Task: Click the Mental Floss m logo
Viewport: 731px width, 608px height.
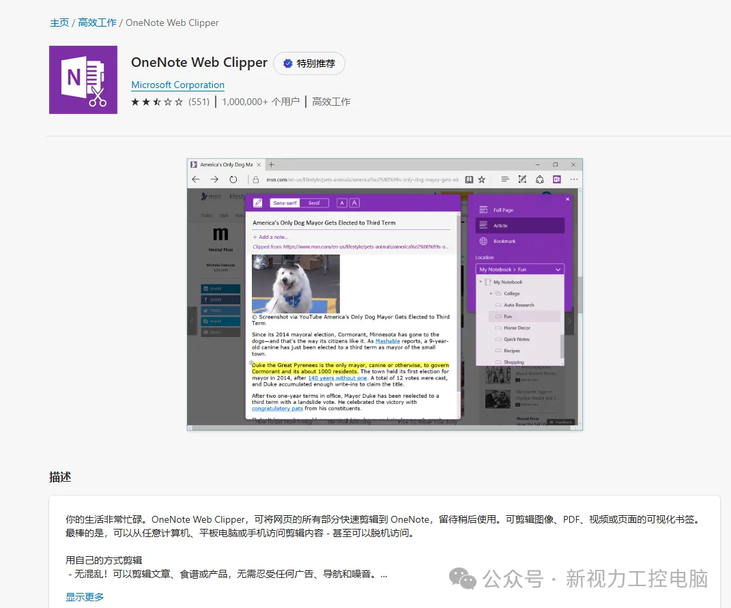Action: (x=220, y=233)
